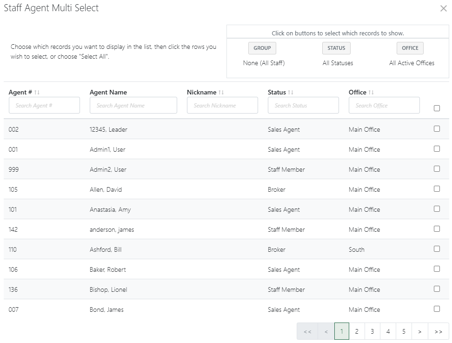Select page 3 of results
The width and height of the screenshot is (452, 343).
click(372, 331)
